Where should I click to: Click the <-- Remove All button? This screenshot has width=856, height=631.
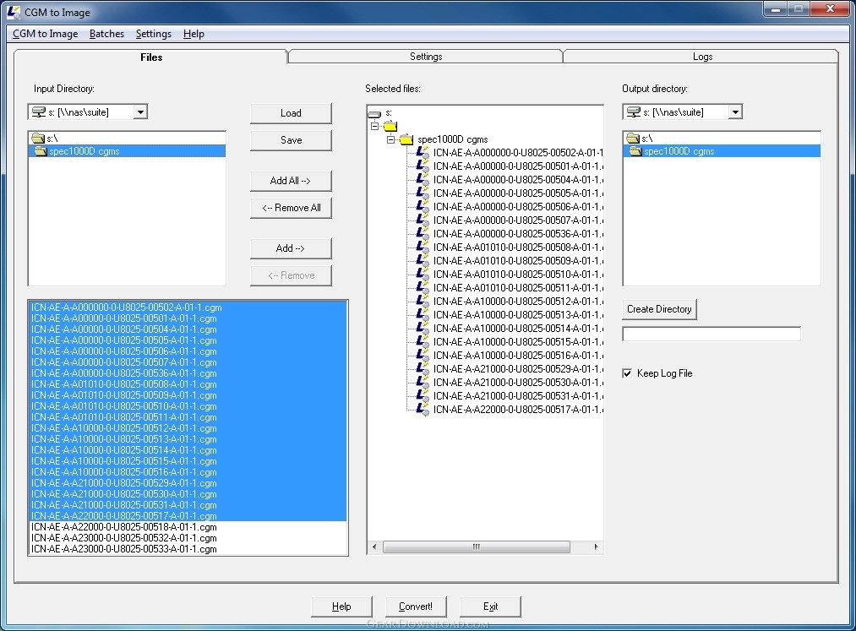(x=291, y=208)
